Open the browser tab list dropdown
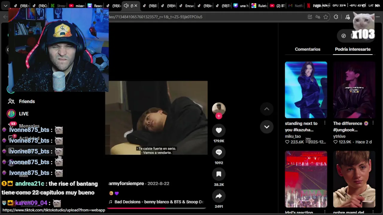Viewport: 383px width, 215px height. (x=5, y=6)
